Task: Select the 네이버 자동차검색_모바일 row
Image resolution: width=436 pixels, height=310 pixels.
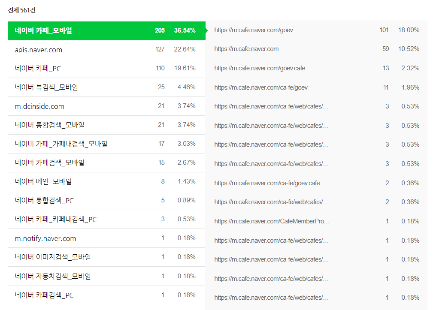Action: click(106, 277)
